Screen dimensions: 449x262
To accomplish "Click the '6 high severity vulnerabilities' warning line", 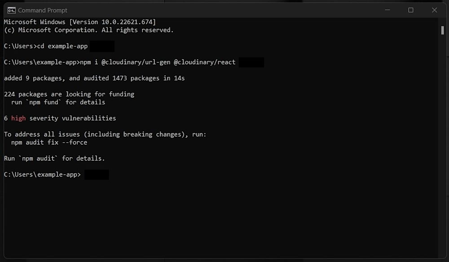I will coord(60,118).
